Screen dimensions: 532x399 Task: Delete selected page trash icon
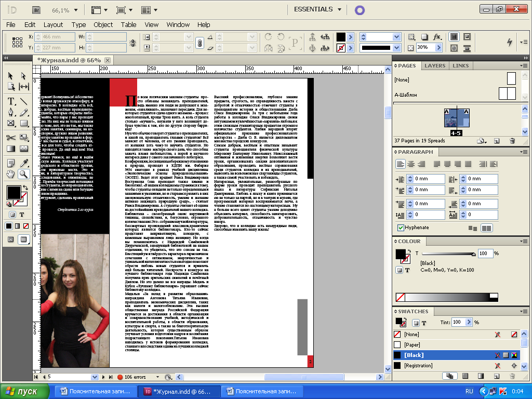(512, 141)
